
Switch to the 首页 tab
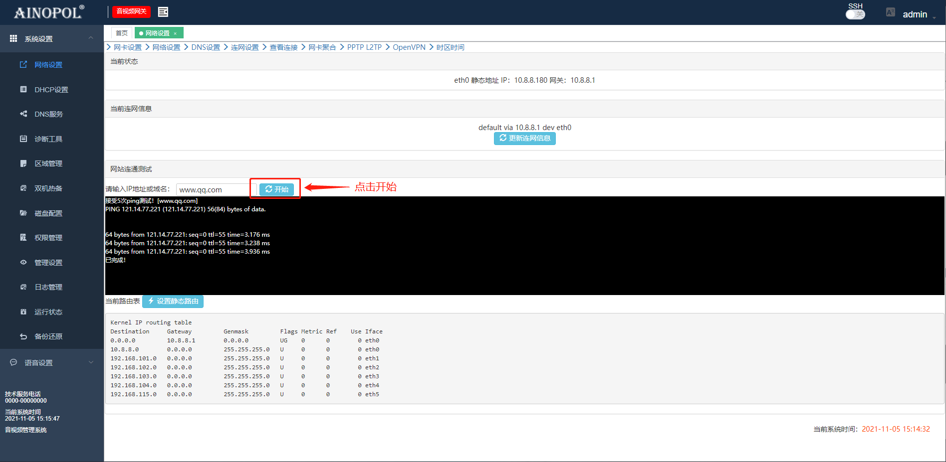tap(121, 33)
